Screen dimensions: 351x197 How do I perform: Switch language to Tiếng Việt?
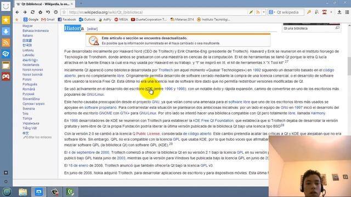[x=30, y=128]
